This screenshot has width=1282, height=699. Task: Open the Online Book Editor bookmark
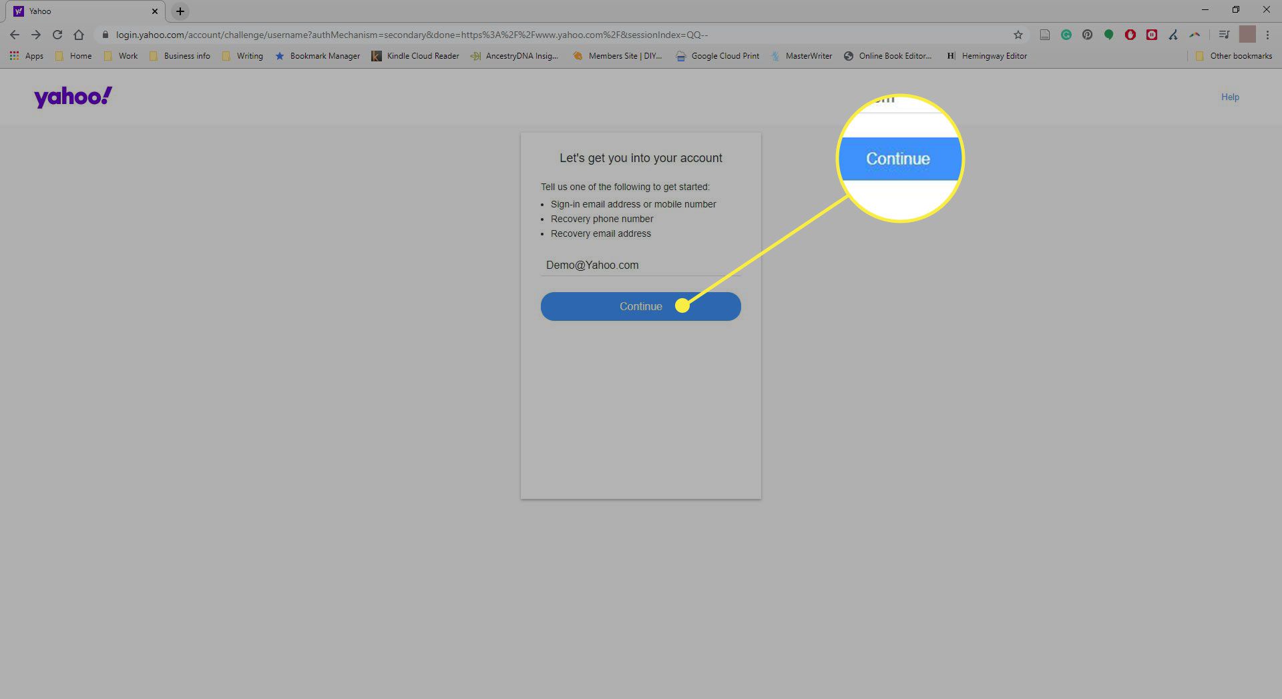[x=887, y=56]
